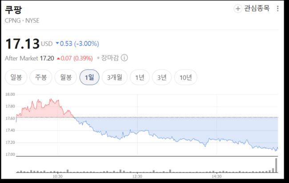Select the 1일 one-day chart range

(89, 77)
